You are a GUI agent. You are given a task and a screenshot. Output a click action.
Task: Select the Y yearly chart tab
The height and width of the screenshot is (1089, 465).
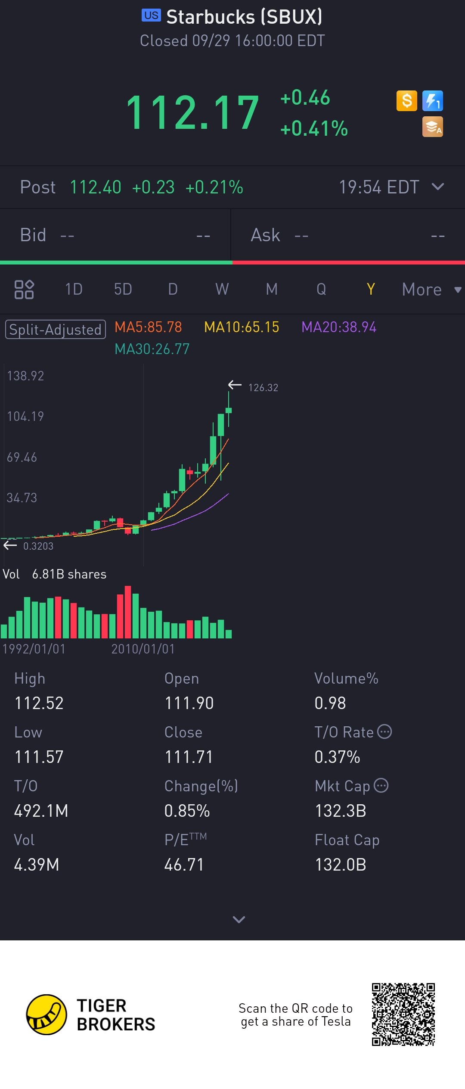(x=371, y=289)
